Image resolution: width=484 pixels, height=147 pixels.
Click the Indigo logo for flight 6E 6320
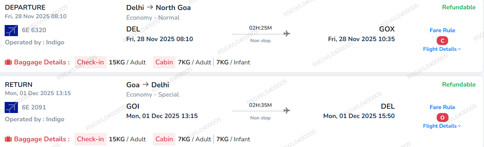(x=11, y=30)
